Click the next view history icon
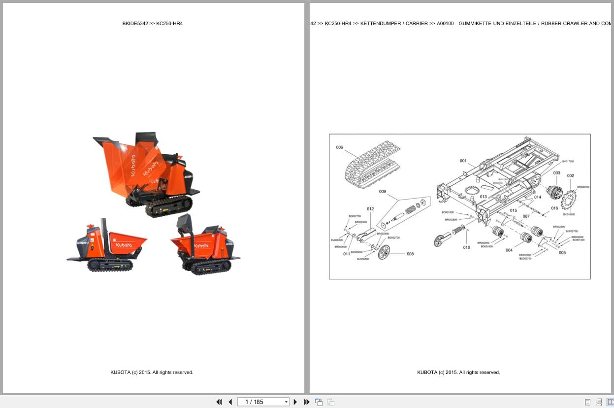 (330, 402)
